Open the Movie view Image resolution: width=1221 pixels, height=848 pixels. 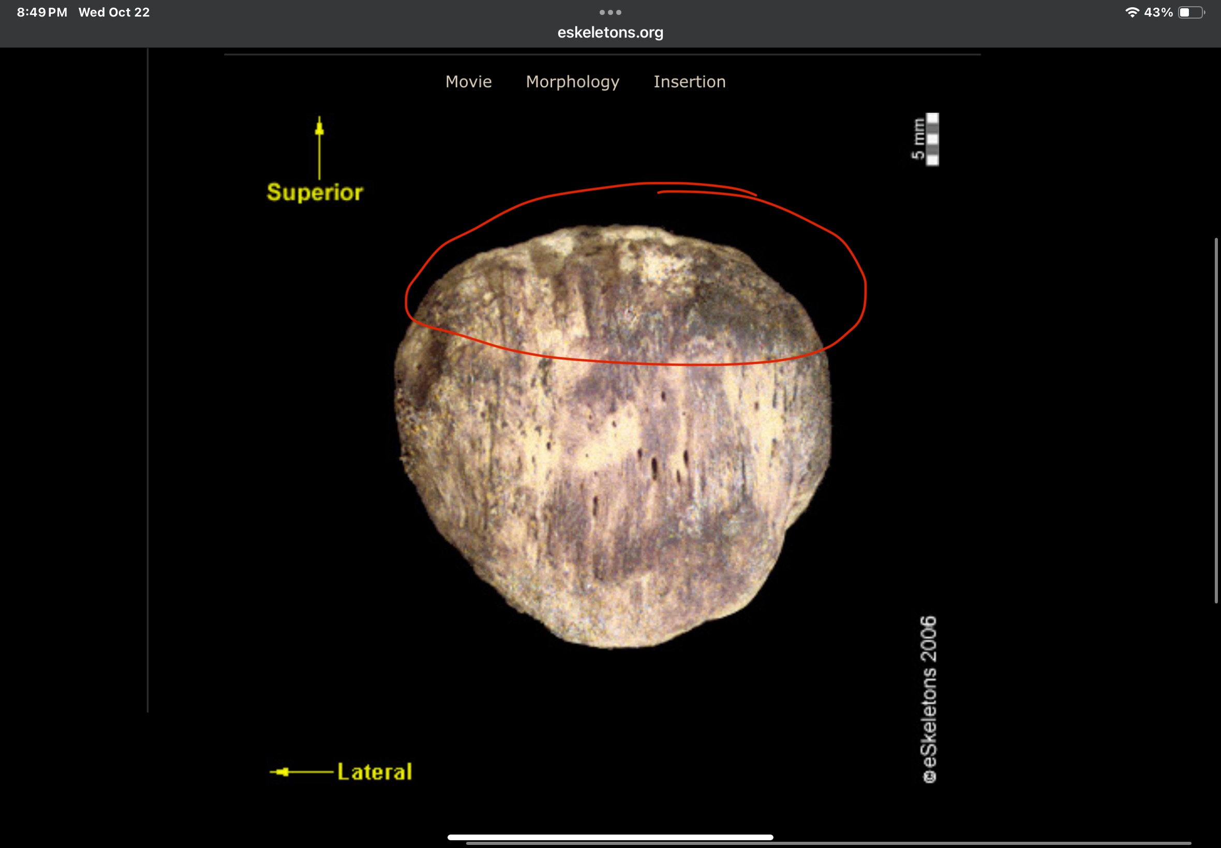(x=468, y=82)
